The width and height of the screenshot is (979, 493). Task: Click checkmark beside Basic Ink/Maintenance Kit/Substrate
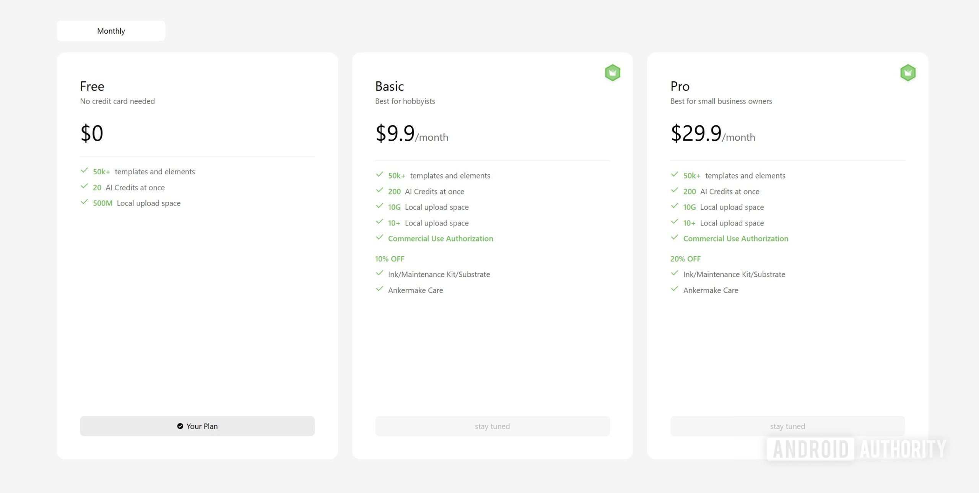pyautogui.click(x=379, y=273)
